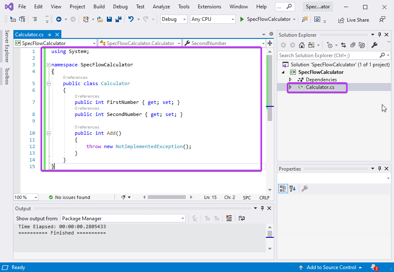This screenshot has width=394, height=272.
Task: Click Switch Views icon in Solution Explorer toolbar
Action: click(312, 45)
